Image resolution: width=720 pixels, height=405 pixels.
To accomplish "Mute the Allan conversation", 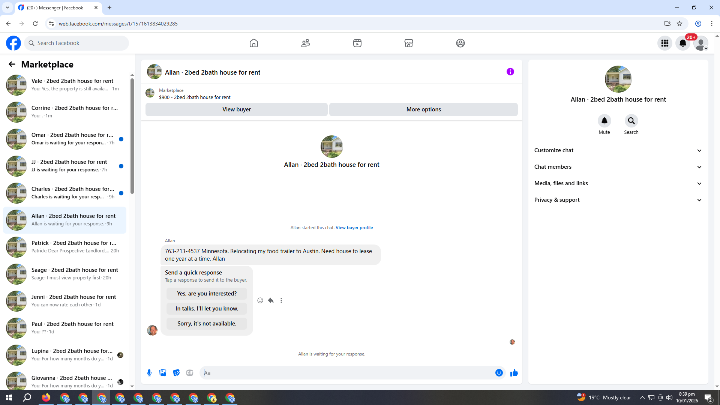I will (604, 121).
